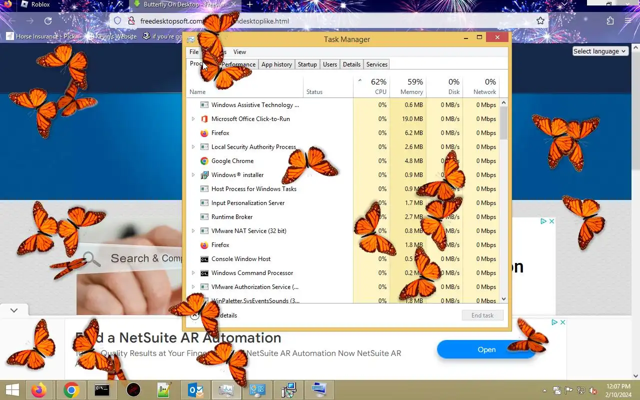Click the 19.0 MB memory value
Image resolution: width=640 pixels, height=400 pixels.
coord(412,119)
